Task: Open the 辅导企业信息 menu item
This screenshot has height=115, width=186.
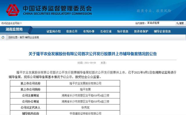Action: click(x=162, y=31)
